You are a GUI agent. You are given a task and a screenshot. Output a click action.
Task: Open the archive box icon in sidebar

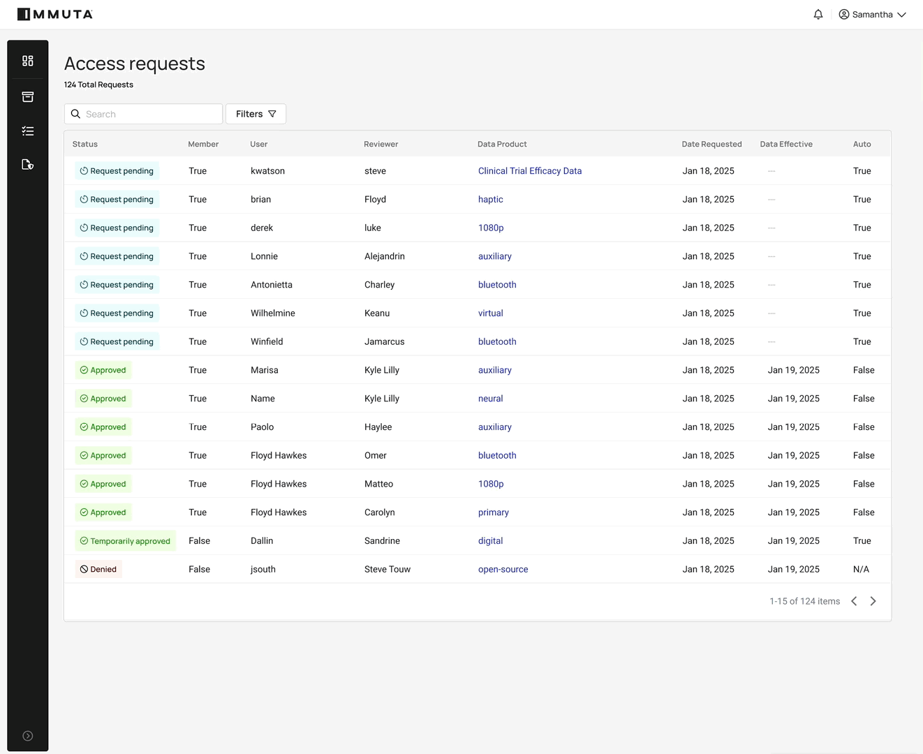(28, 97)
